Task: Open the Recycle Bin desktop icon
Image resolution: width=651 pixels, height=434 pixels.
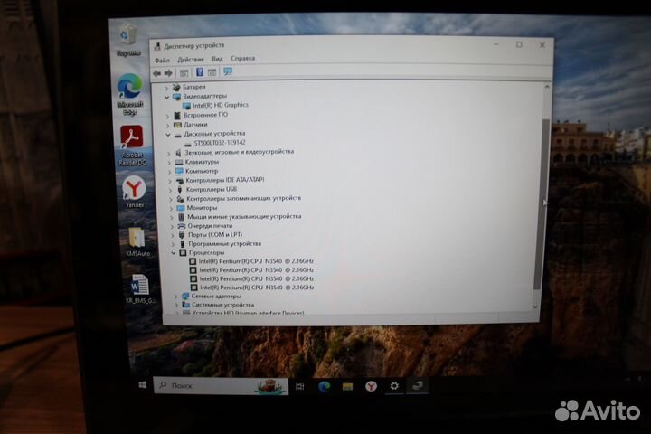Action: point(127,40)
